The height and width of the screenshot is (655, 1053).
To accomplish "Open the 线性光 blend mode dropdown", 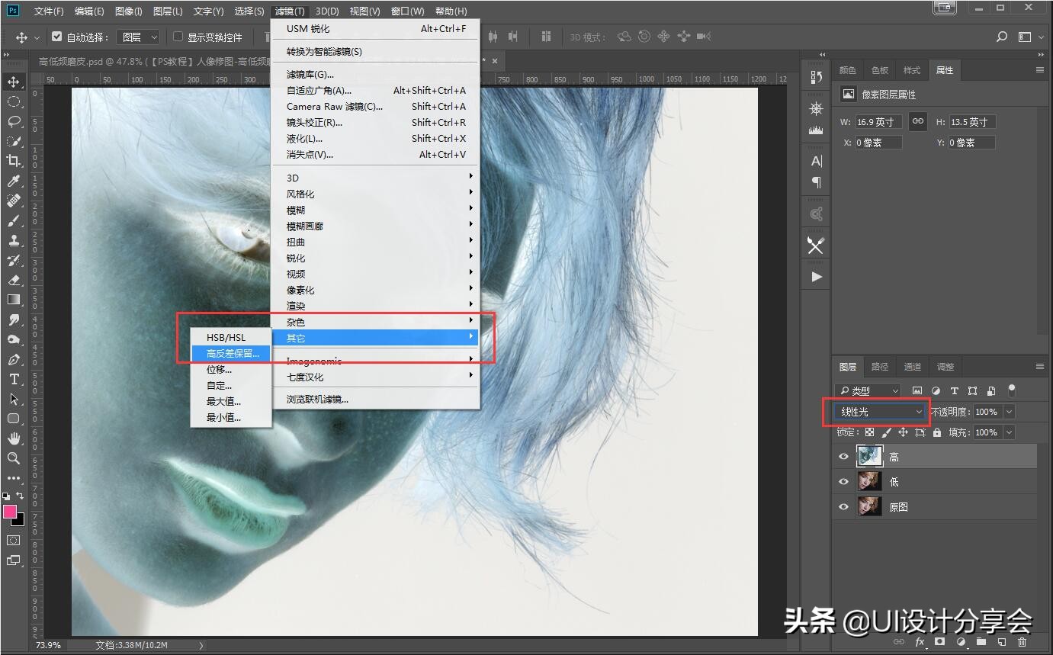I will tap(879, 412).
